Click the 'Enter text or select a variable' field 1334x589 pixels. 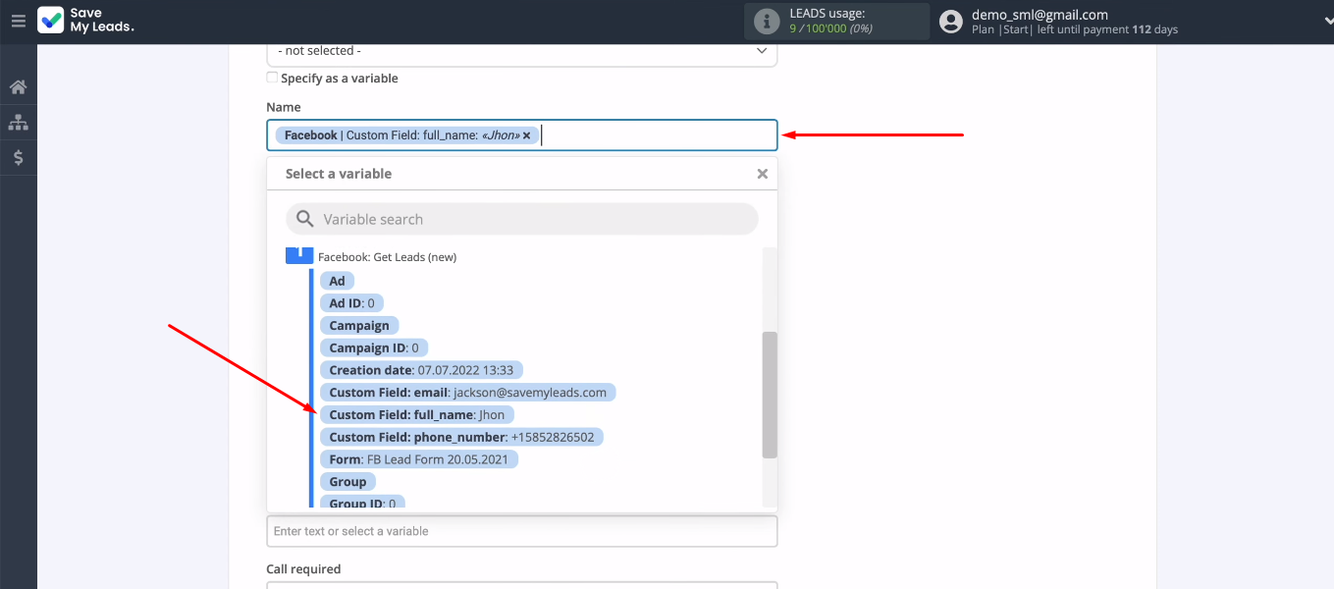tap(521, 531)
